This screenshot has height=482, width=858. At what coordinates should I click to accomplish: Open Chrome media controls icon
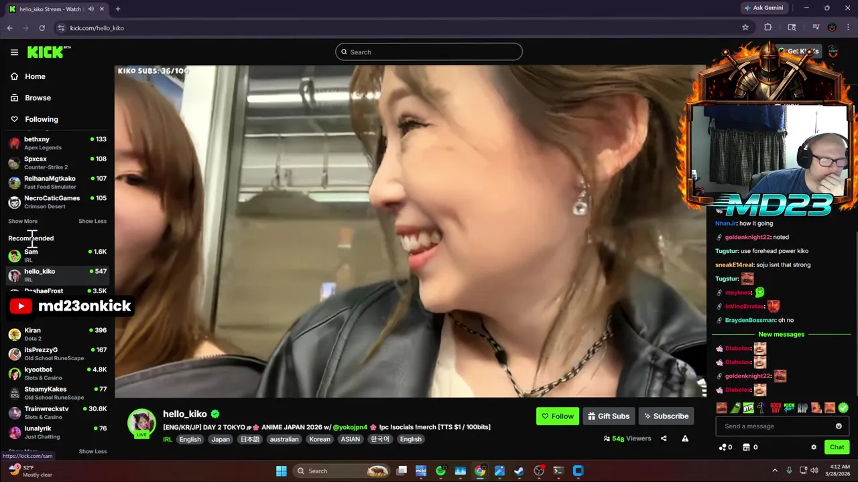tap(816, 27)
